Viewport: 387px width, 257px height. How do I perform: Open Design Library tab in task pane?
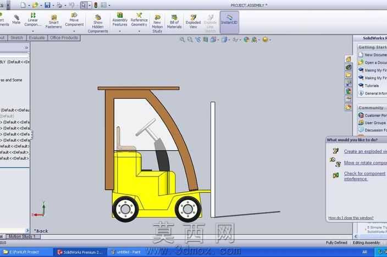349,67
